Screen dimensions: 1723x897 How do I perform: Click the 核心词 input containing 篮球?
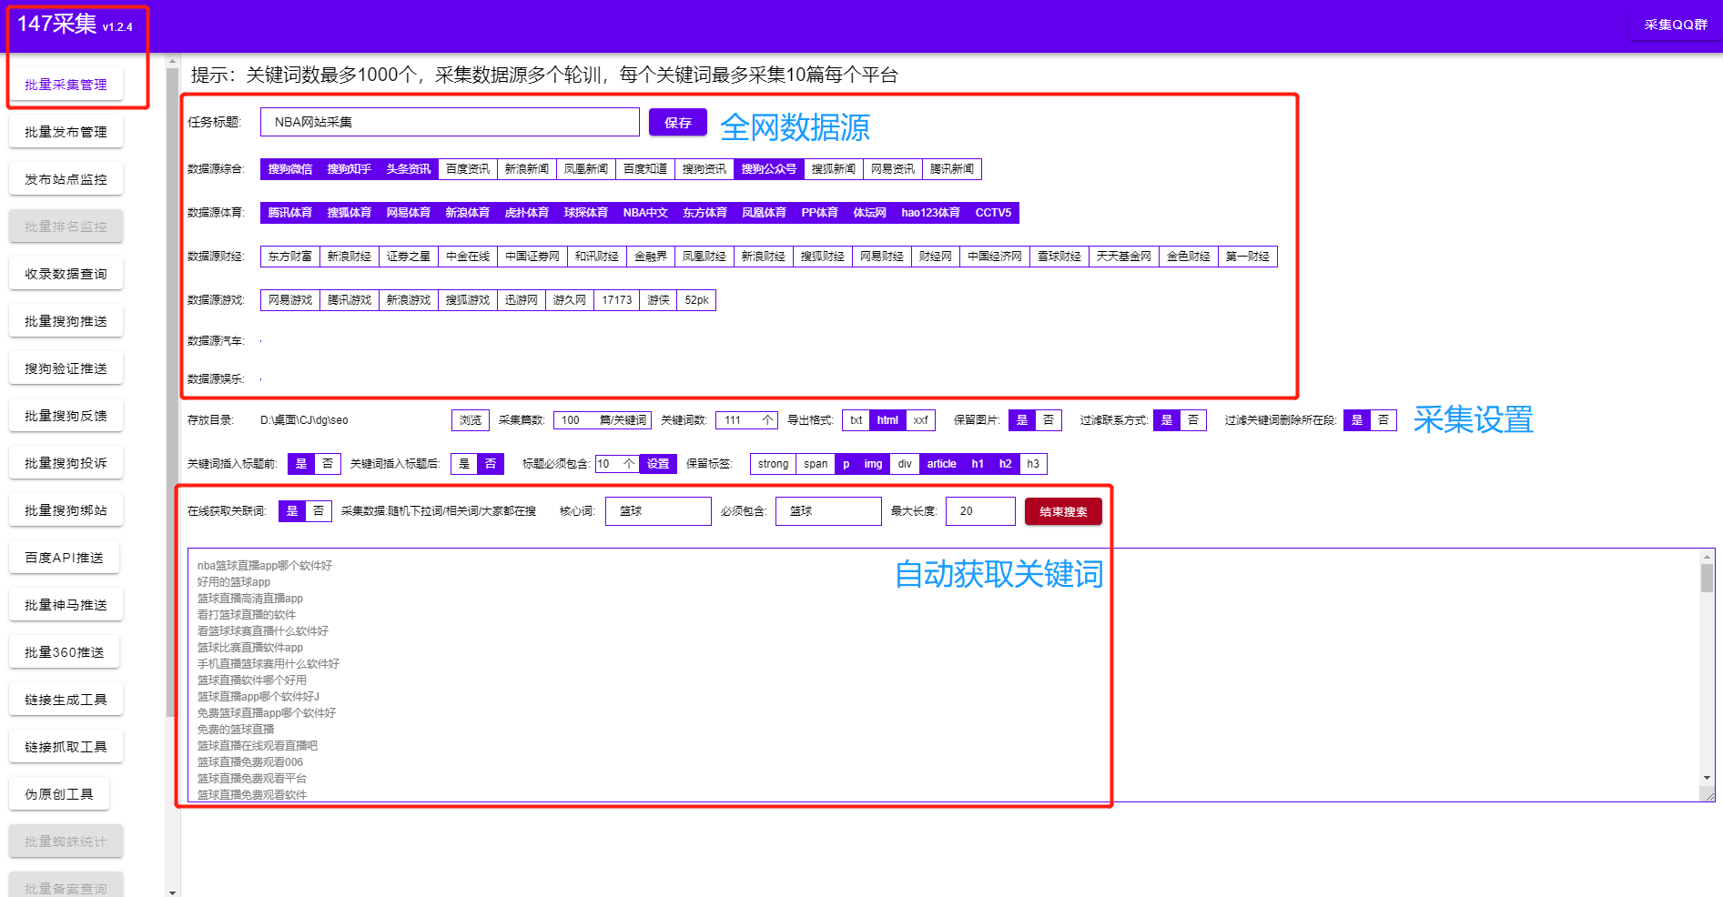point(657,510)
